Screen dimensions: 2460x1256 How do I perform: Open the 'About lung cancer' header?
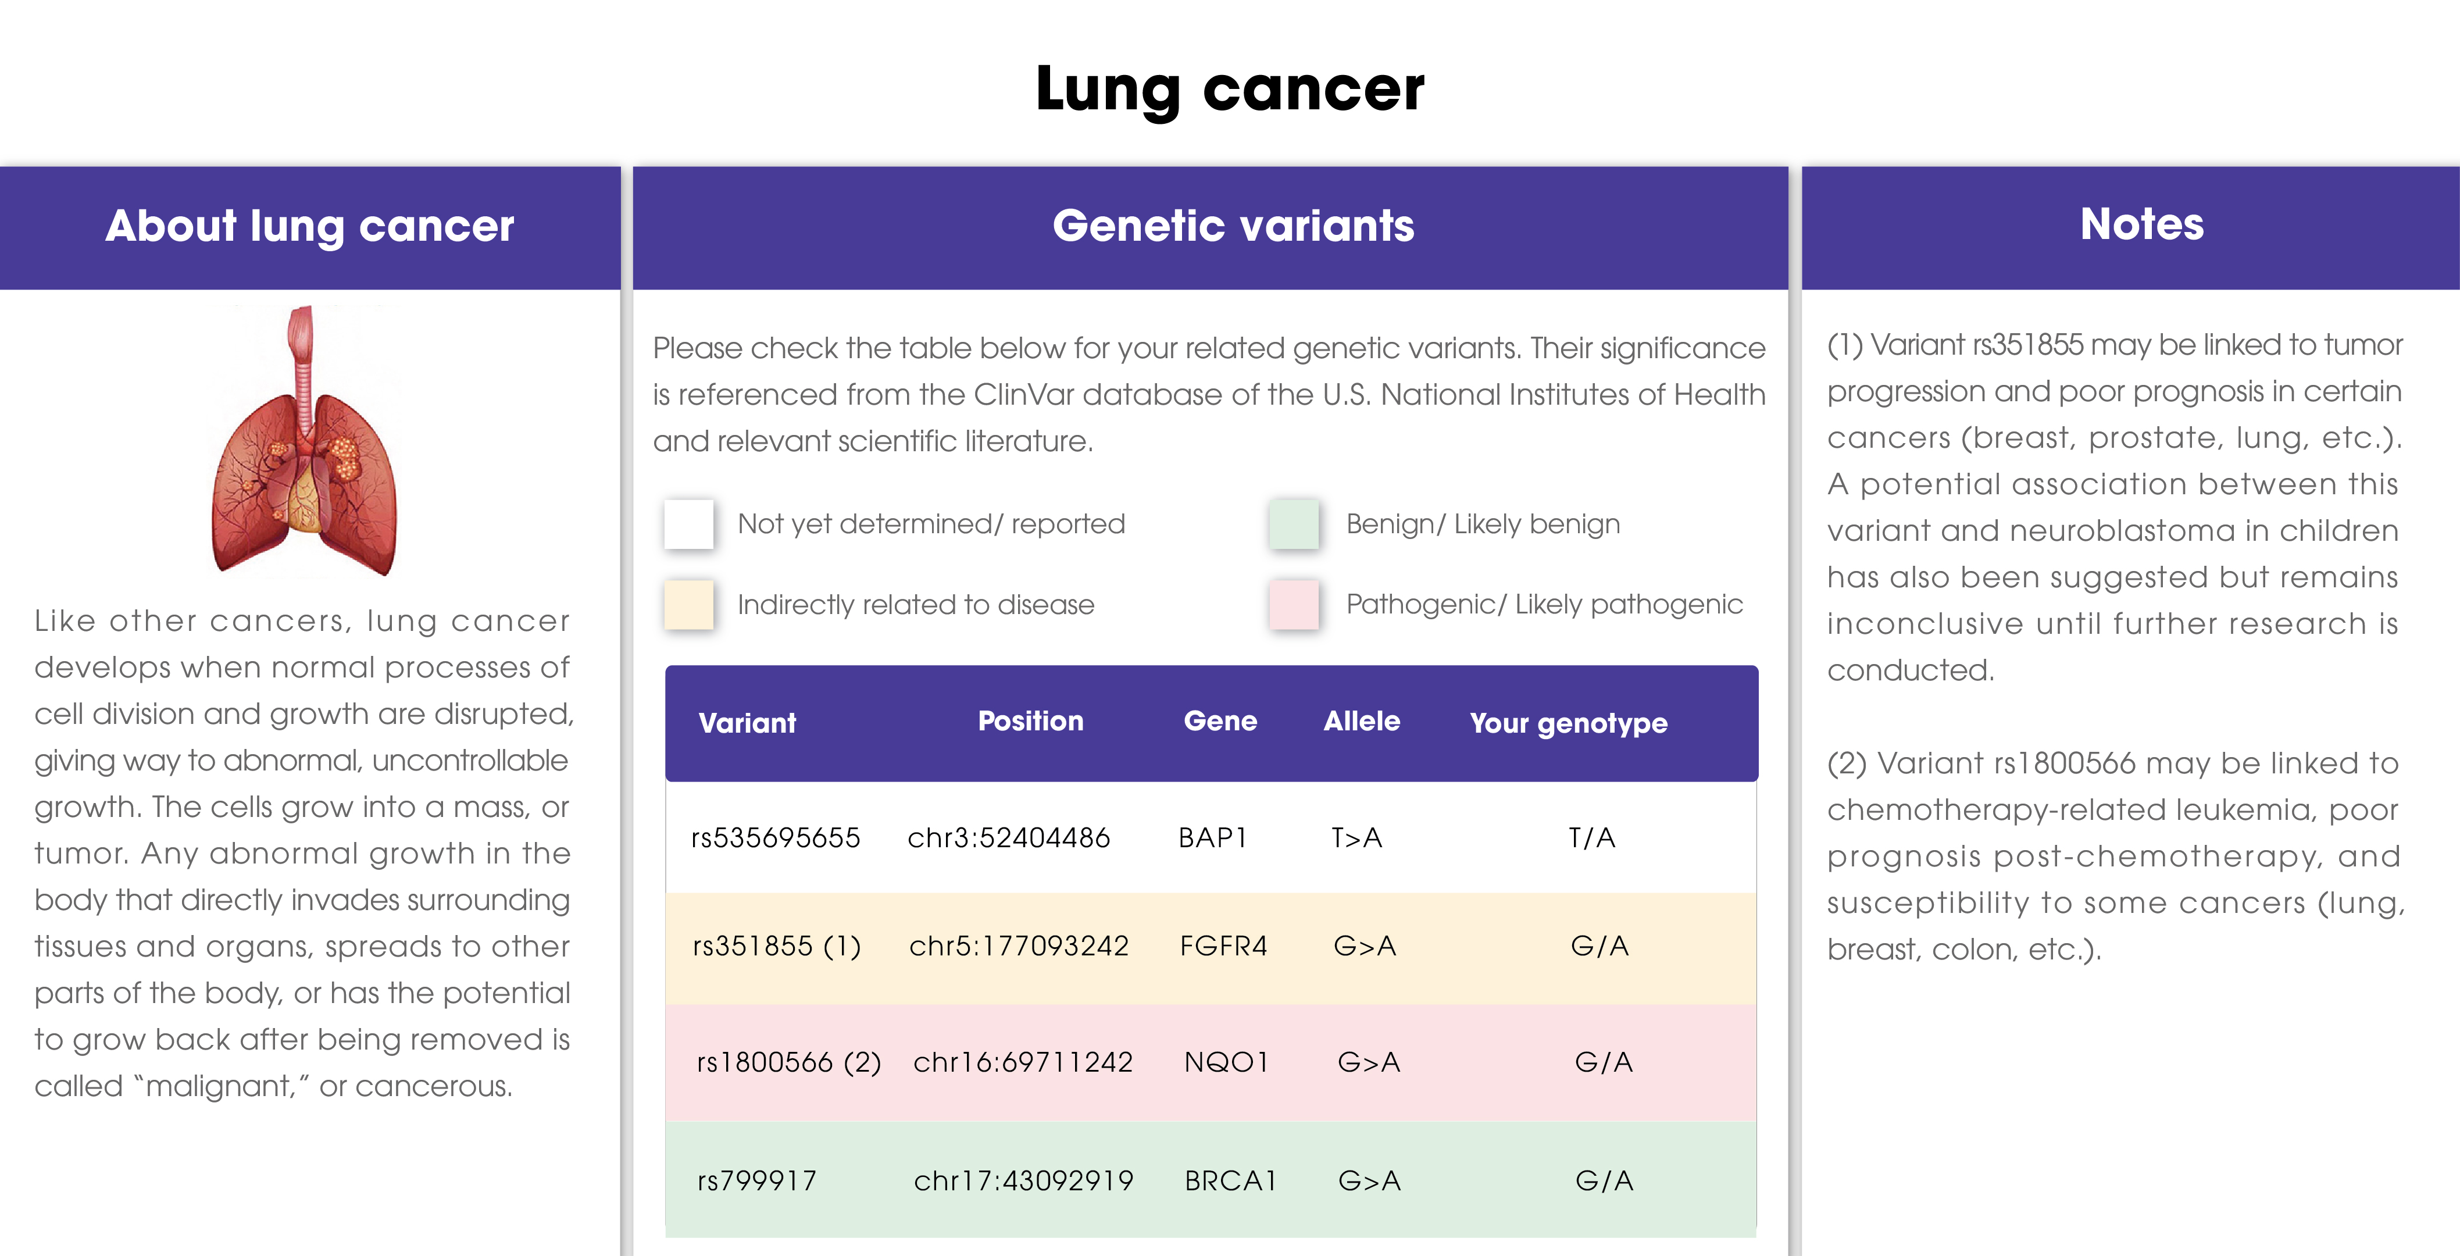[x=309, y=227]
